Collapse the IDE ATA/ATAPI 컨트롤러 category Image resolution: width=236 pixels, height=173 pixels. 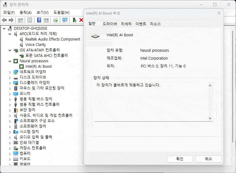[10, 50]
